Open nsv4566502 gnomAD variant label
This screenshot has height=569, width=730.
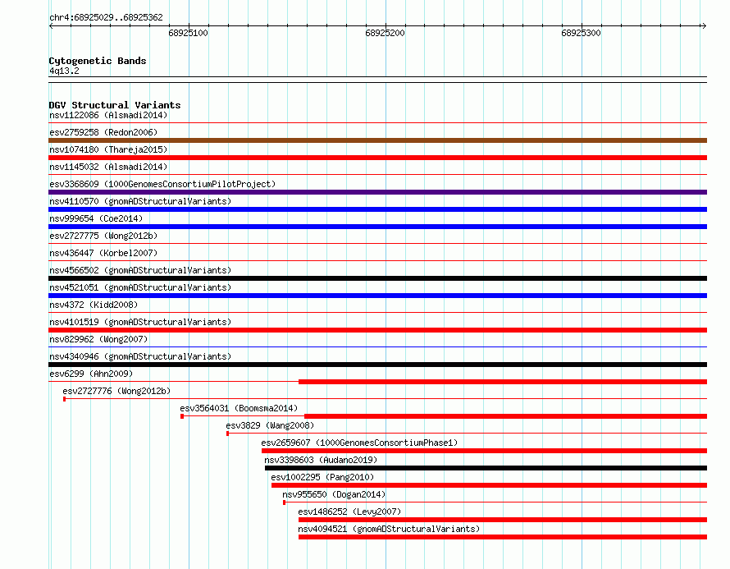pos(140,270)
